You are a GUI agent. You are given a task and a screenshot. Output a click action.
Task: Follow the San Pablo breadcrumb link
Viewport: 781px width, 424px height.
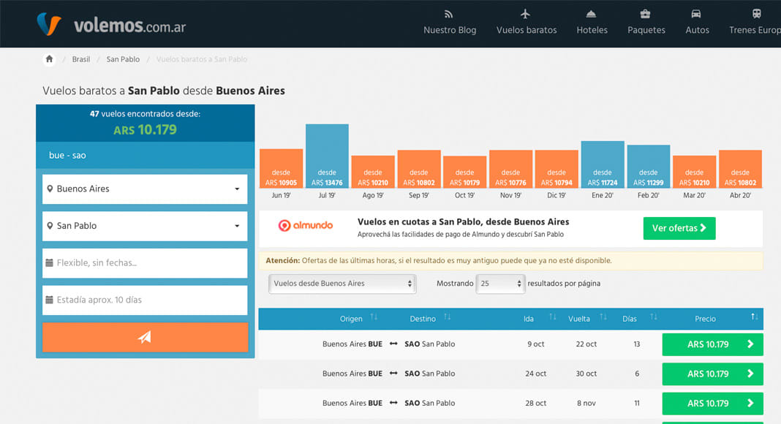point(123,59)
